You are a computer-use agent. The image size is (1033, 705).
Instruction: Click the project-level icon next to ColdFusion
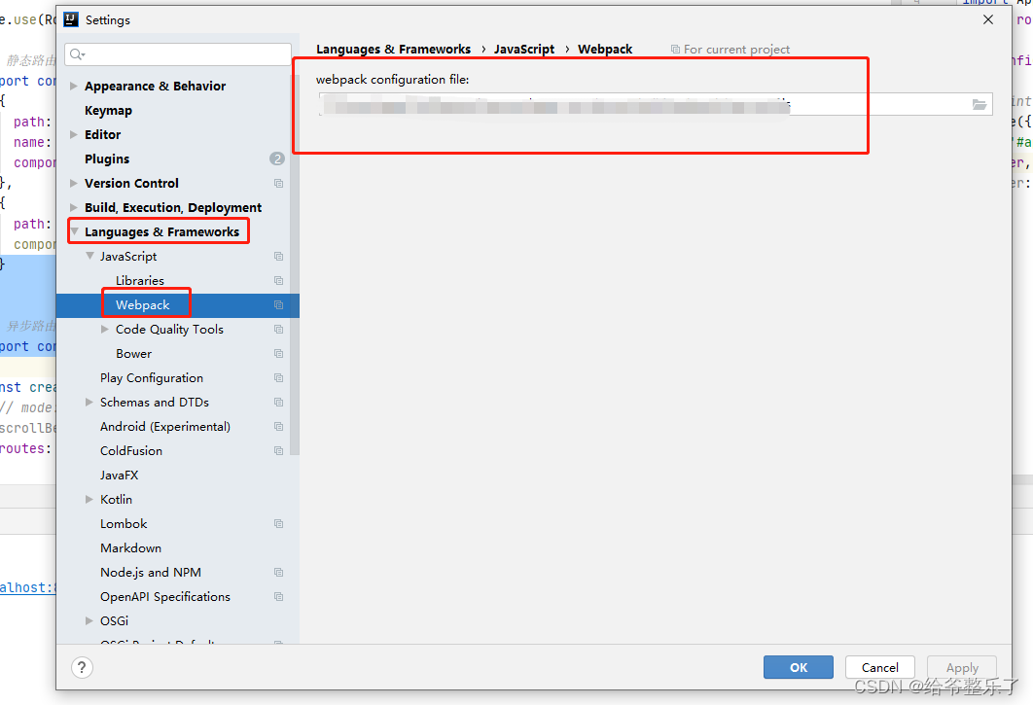point(278,451)
